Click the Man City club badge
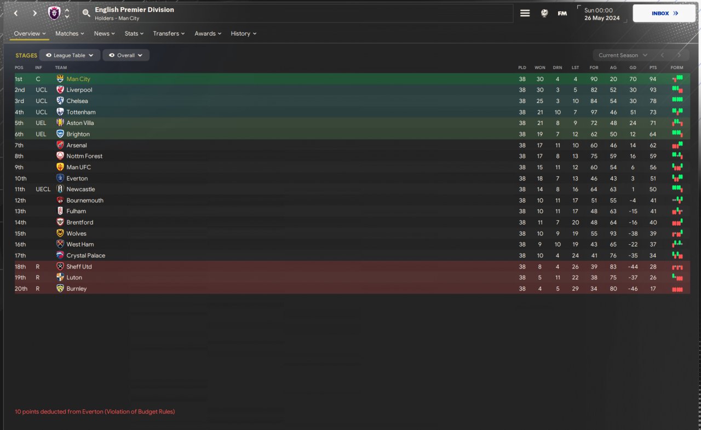Viewport: 701px width, 430px height. (60, 79)
